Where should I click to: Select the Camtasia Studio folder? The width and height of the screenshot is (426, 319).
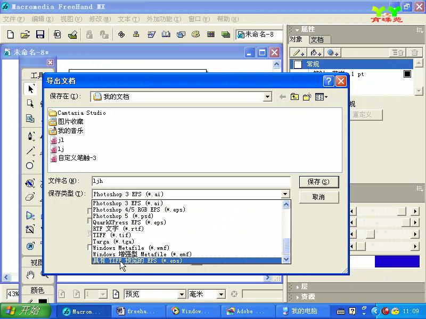77,113
